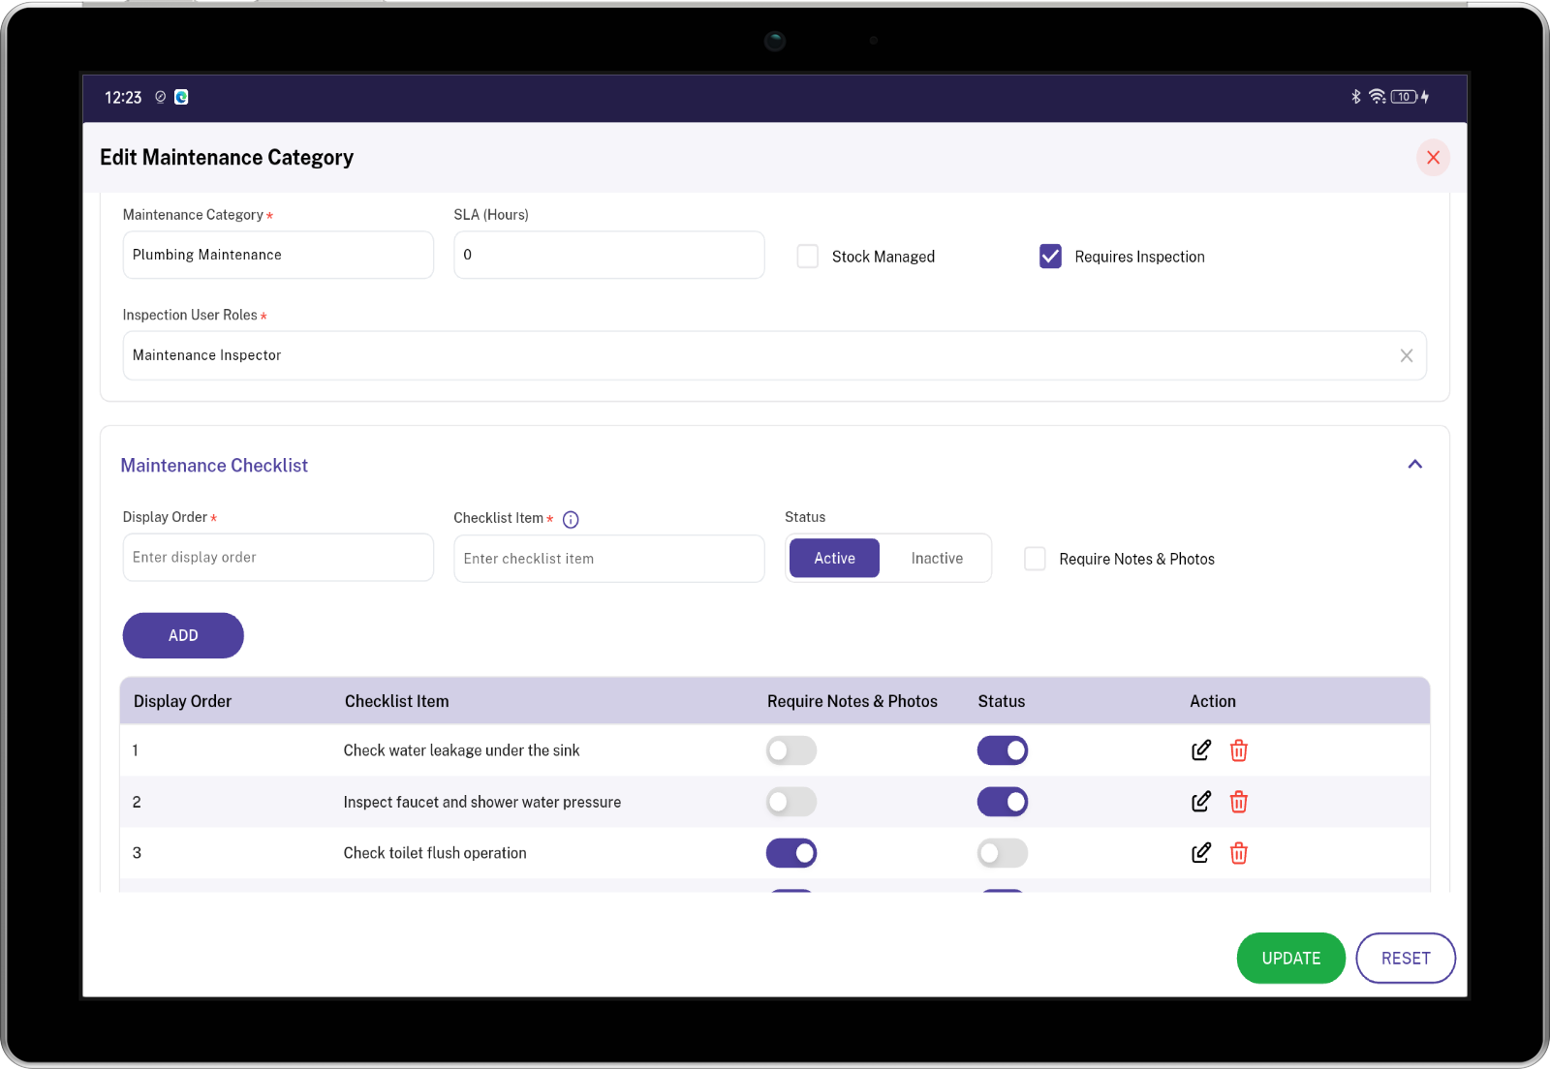Click the green UPDATE button
Viewport: 1550px width, 1069px height.
point(1290,958)
